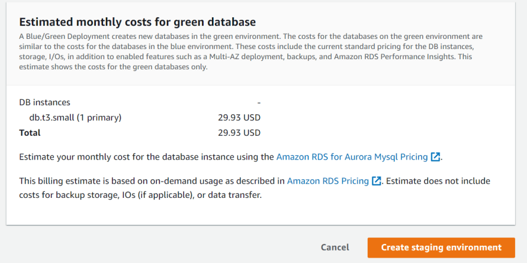The image size is (527, 263).
Task: Select the db.t3.small (1 primary) entry
Action: click(x=75, y=118)
